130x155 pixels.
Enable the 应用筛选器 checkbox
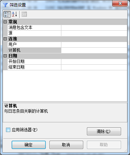coord(8,130)
